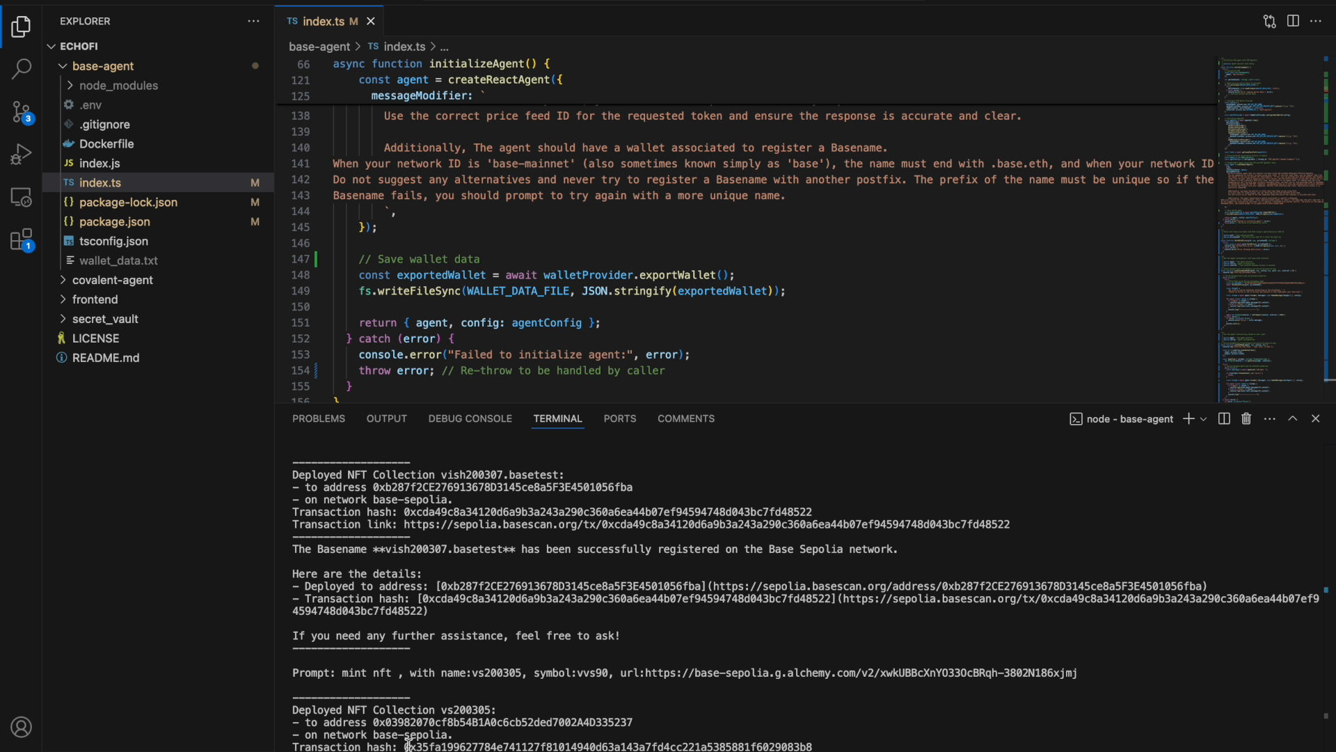
Task: Click the 'Save wallet data' comment line
Action: coord(419,259)
